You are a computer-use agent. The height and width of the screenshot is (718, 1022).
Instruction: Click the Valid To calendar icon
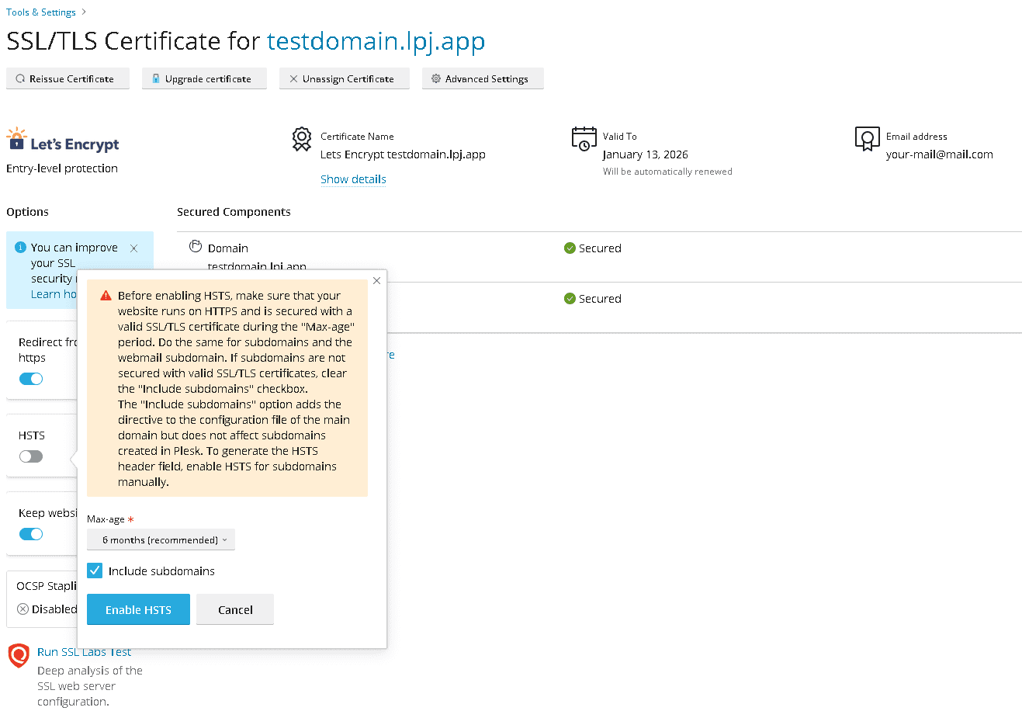584,139
